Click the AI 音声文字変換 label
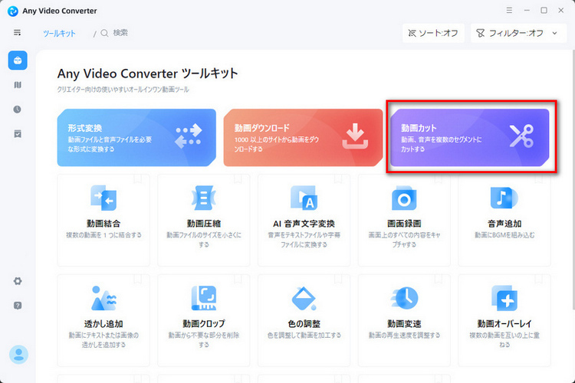575x383 pixels. click(x=304, y=224)
